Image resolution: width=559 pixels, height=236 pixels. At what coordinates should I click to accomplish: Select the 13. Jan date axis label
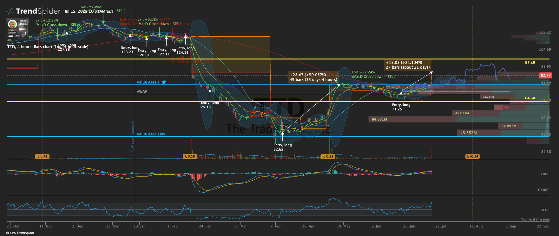139,226
